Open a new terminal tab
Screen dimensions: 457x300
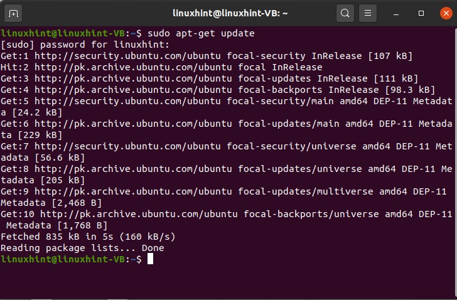(x=14, y=13)
